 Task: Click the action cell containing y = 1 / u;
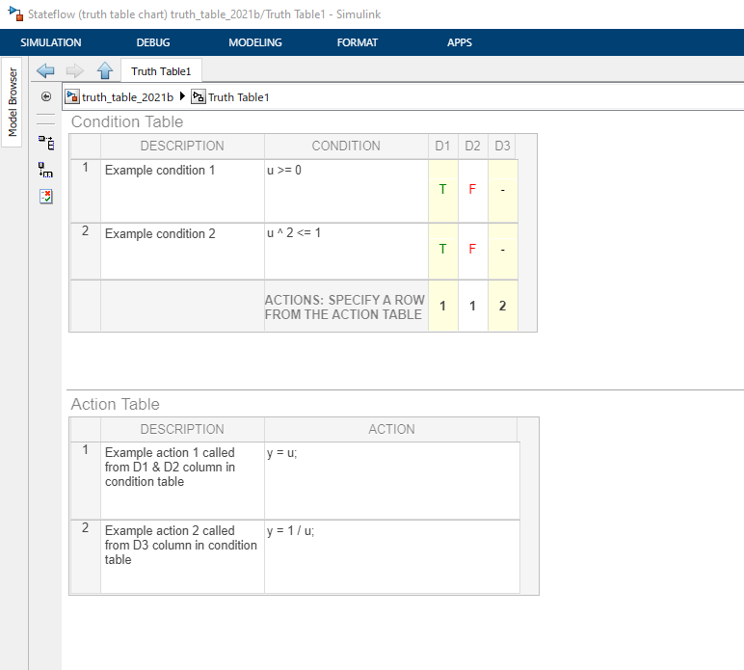tap(391, 555)
